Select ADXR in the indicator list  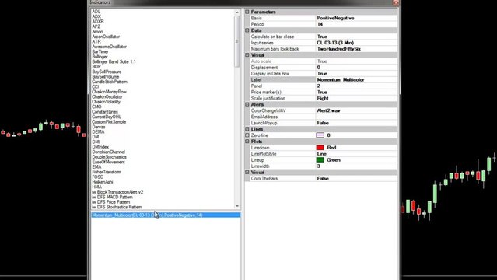pyautogui.click(x=98, y=22)
